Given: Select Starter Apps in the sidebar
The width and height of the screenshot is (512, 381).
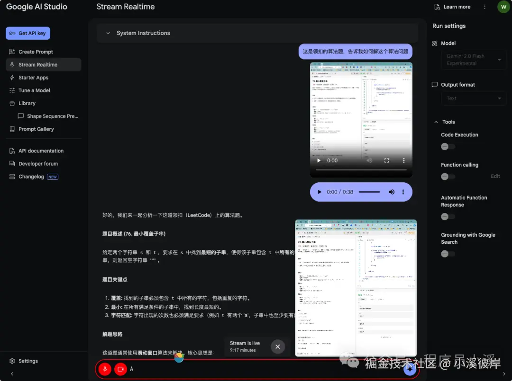Looking at the screenshot, I should [x=34, y=77].
